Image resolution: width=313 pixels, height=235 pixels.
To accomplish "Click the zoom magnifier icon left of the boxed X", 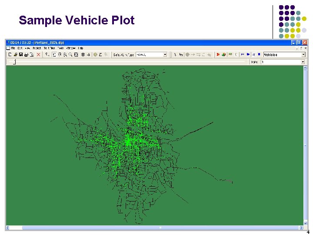I will [70, 54].
